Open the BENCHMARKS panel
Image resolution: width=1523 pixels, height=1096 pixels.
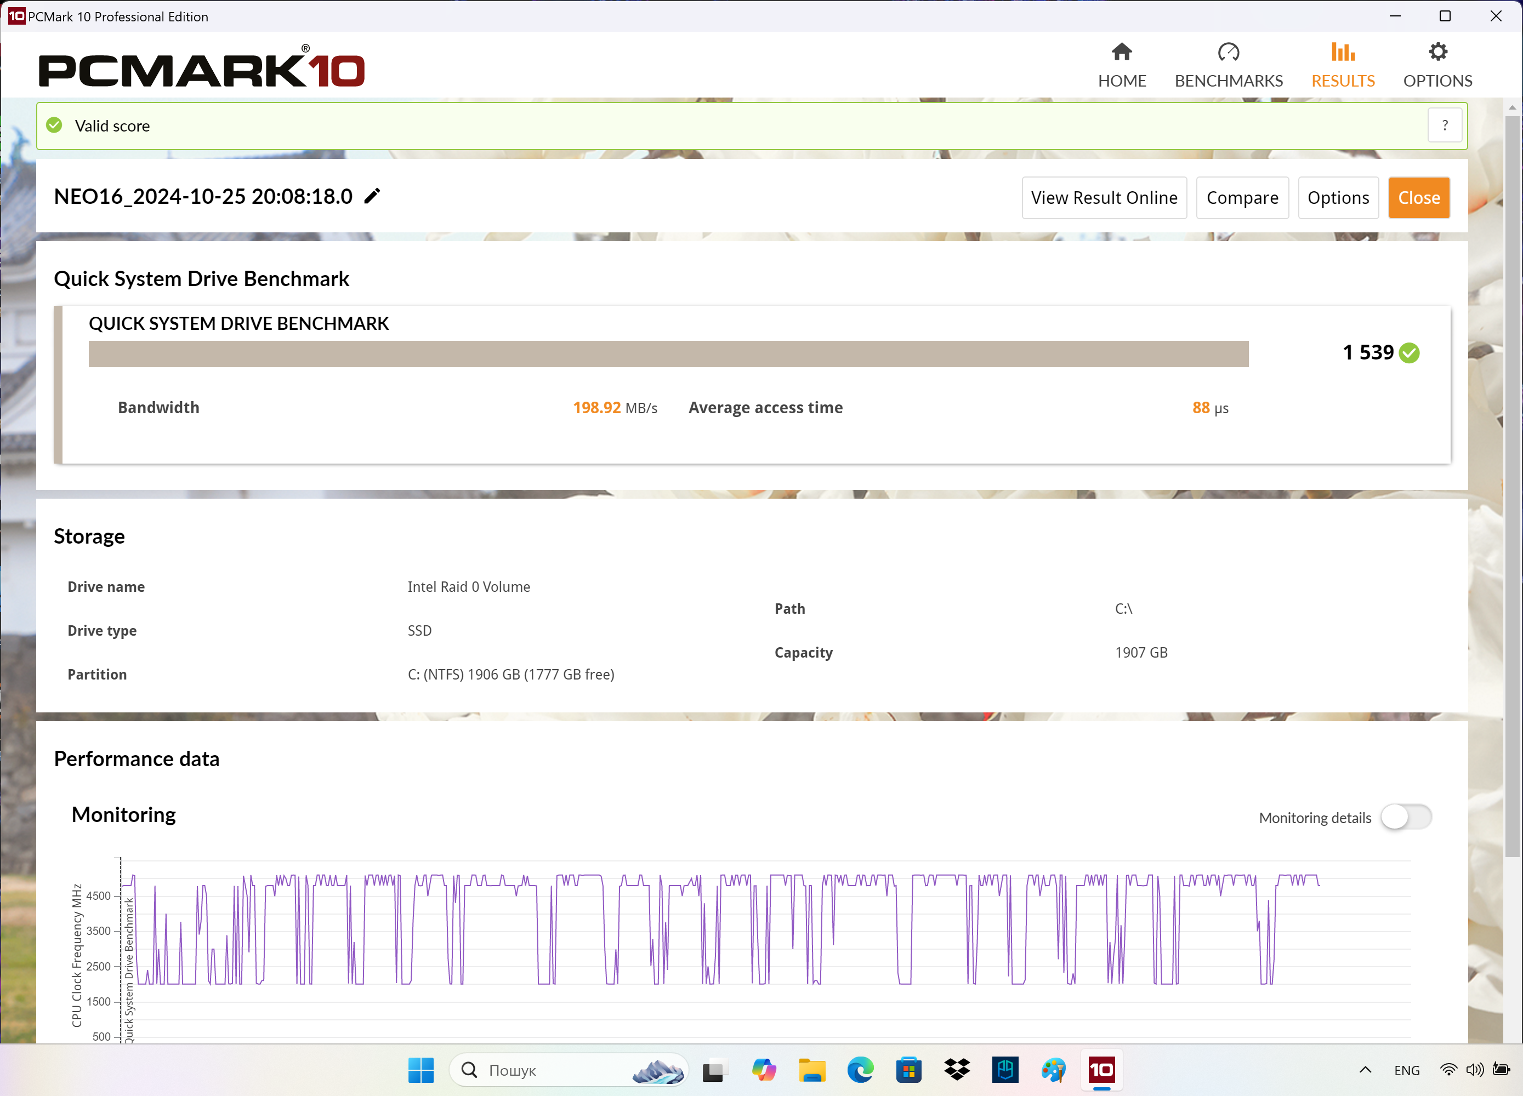click(x=1228, y=64)
